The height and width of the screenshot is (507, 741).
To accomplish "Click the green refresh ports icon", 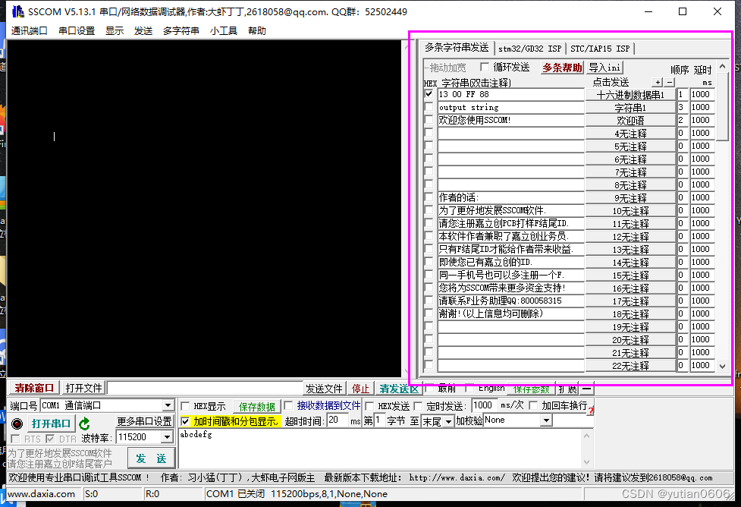I will (x=85, y=424).
